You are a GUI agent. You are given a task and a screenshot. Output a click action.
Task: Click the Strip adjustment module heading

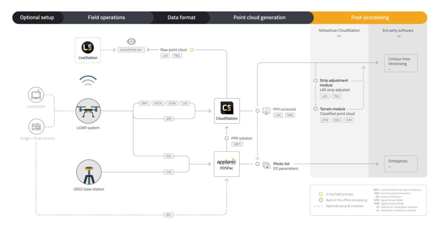334,82
